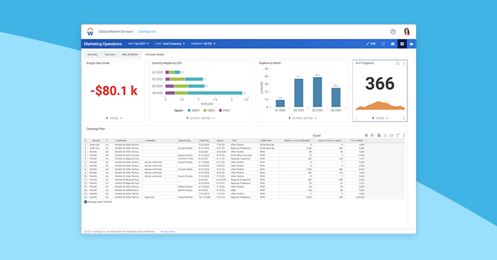Click the save icon in the Campaign Plan toolbar
The image size is (497, 260).
[x=391, y=135]
